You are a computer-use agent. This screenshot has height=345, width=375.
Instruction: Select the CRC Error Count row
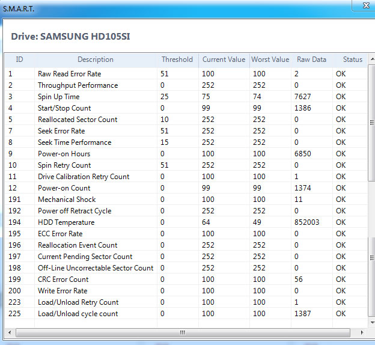tap(186, 279)
